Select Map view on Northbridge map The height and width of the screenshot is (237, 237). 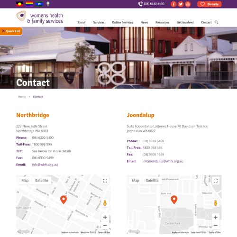pos(25,181)
